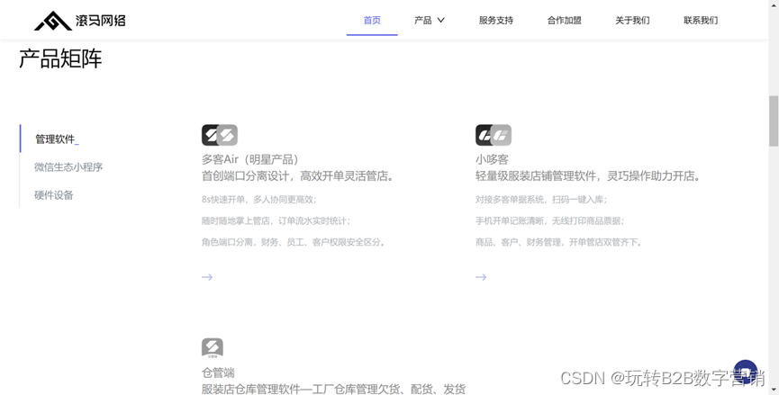Click text 对接多客单据系统，扫码一键入库；
The width and height of the screenshot is (779, 395).
[541, 200]
